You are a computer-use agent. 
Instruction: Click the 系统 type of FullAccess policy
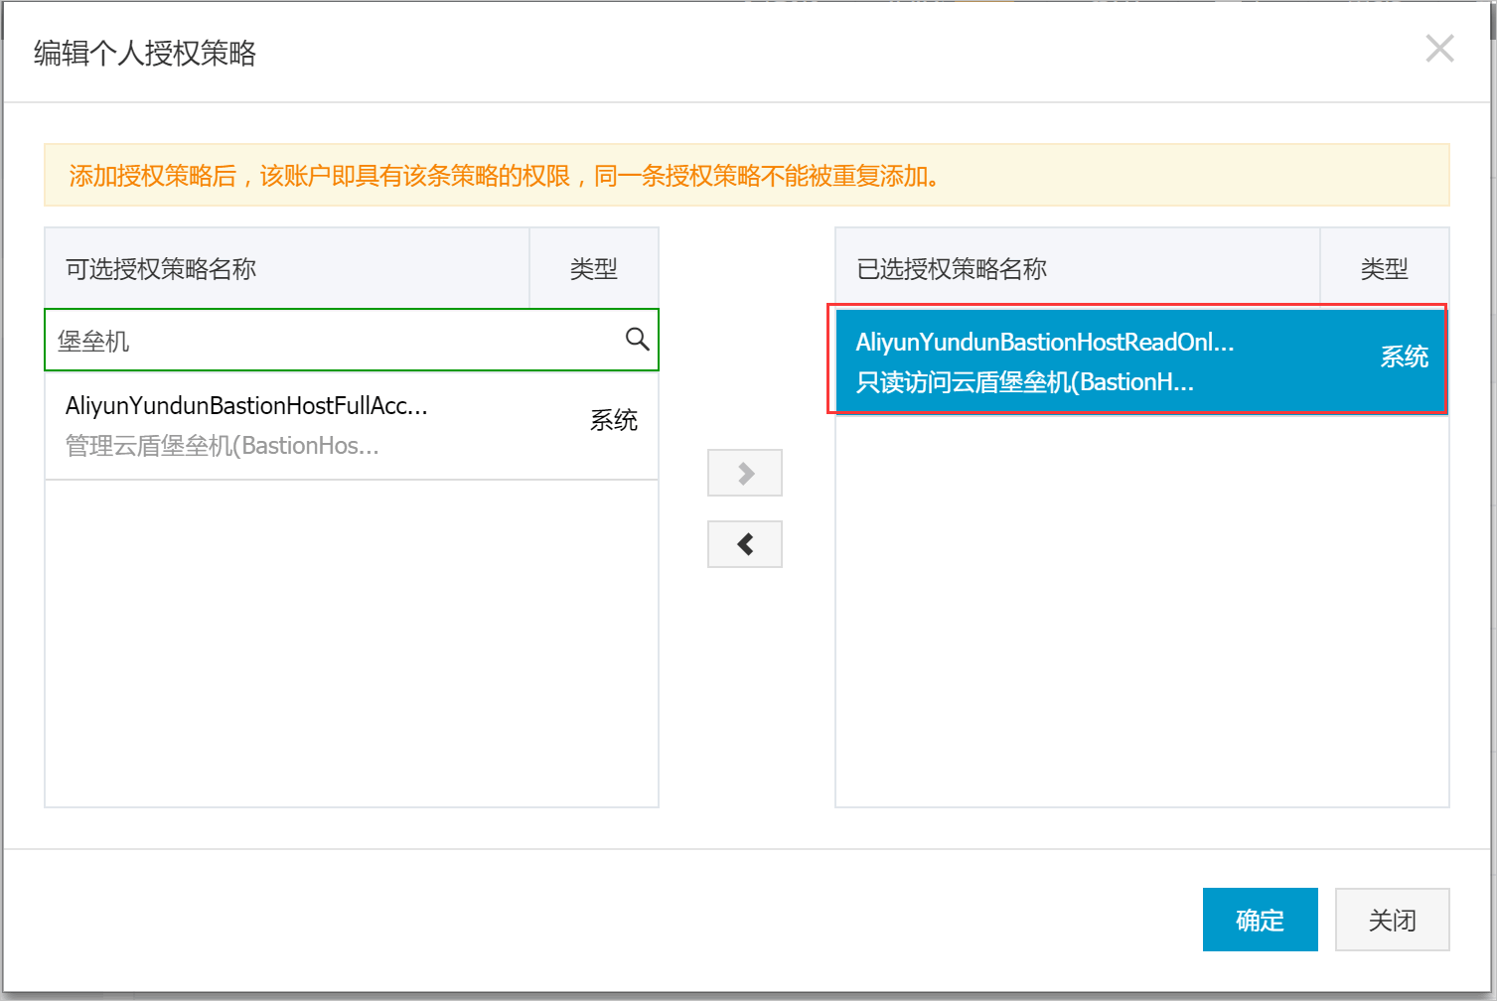[x=614, y=421]
